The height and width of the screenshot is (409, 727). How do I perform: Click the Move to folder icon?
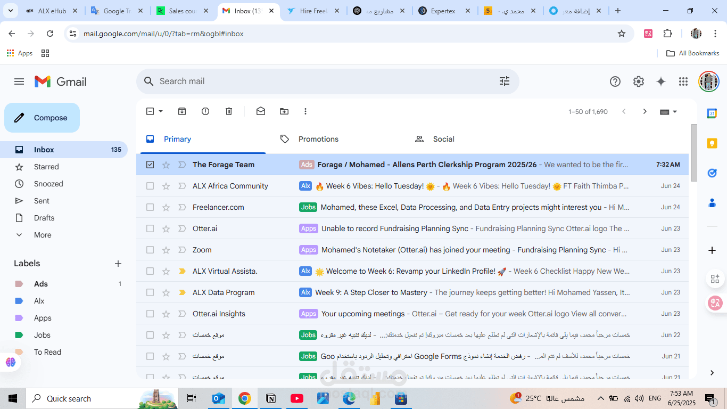pyautogui.click(x=284, y=111)
